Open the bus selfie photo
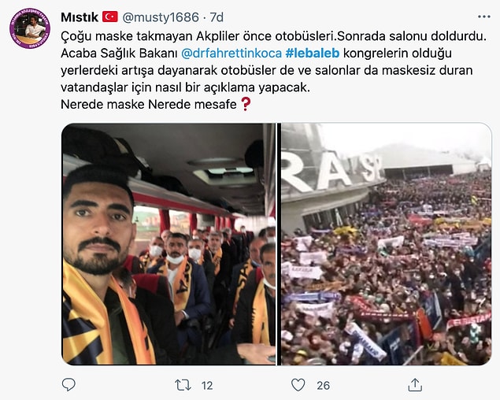500x400 pixels. [x=169, y=244]
